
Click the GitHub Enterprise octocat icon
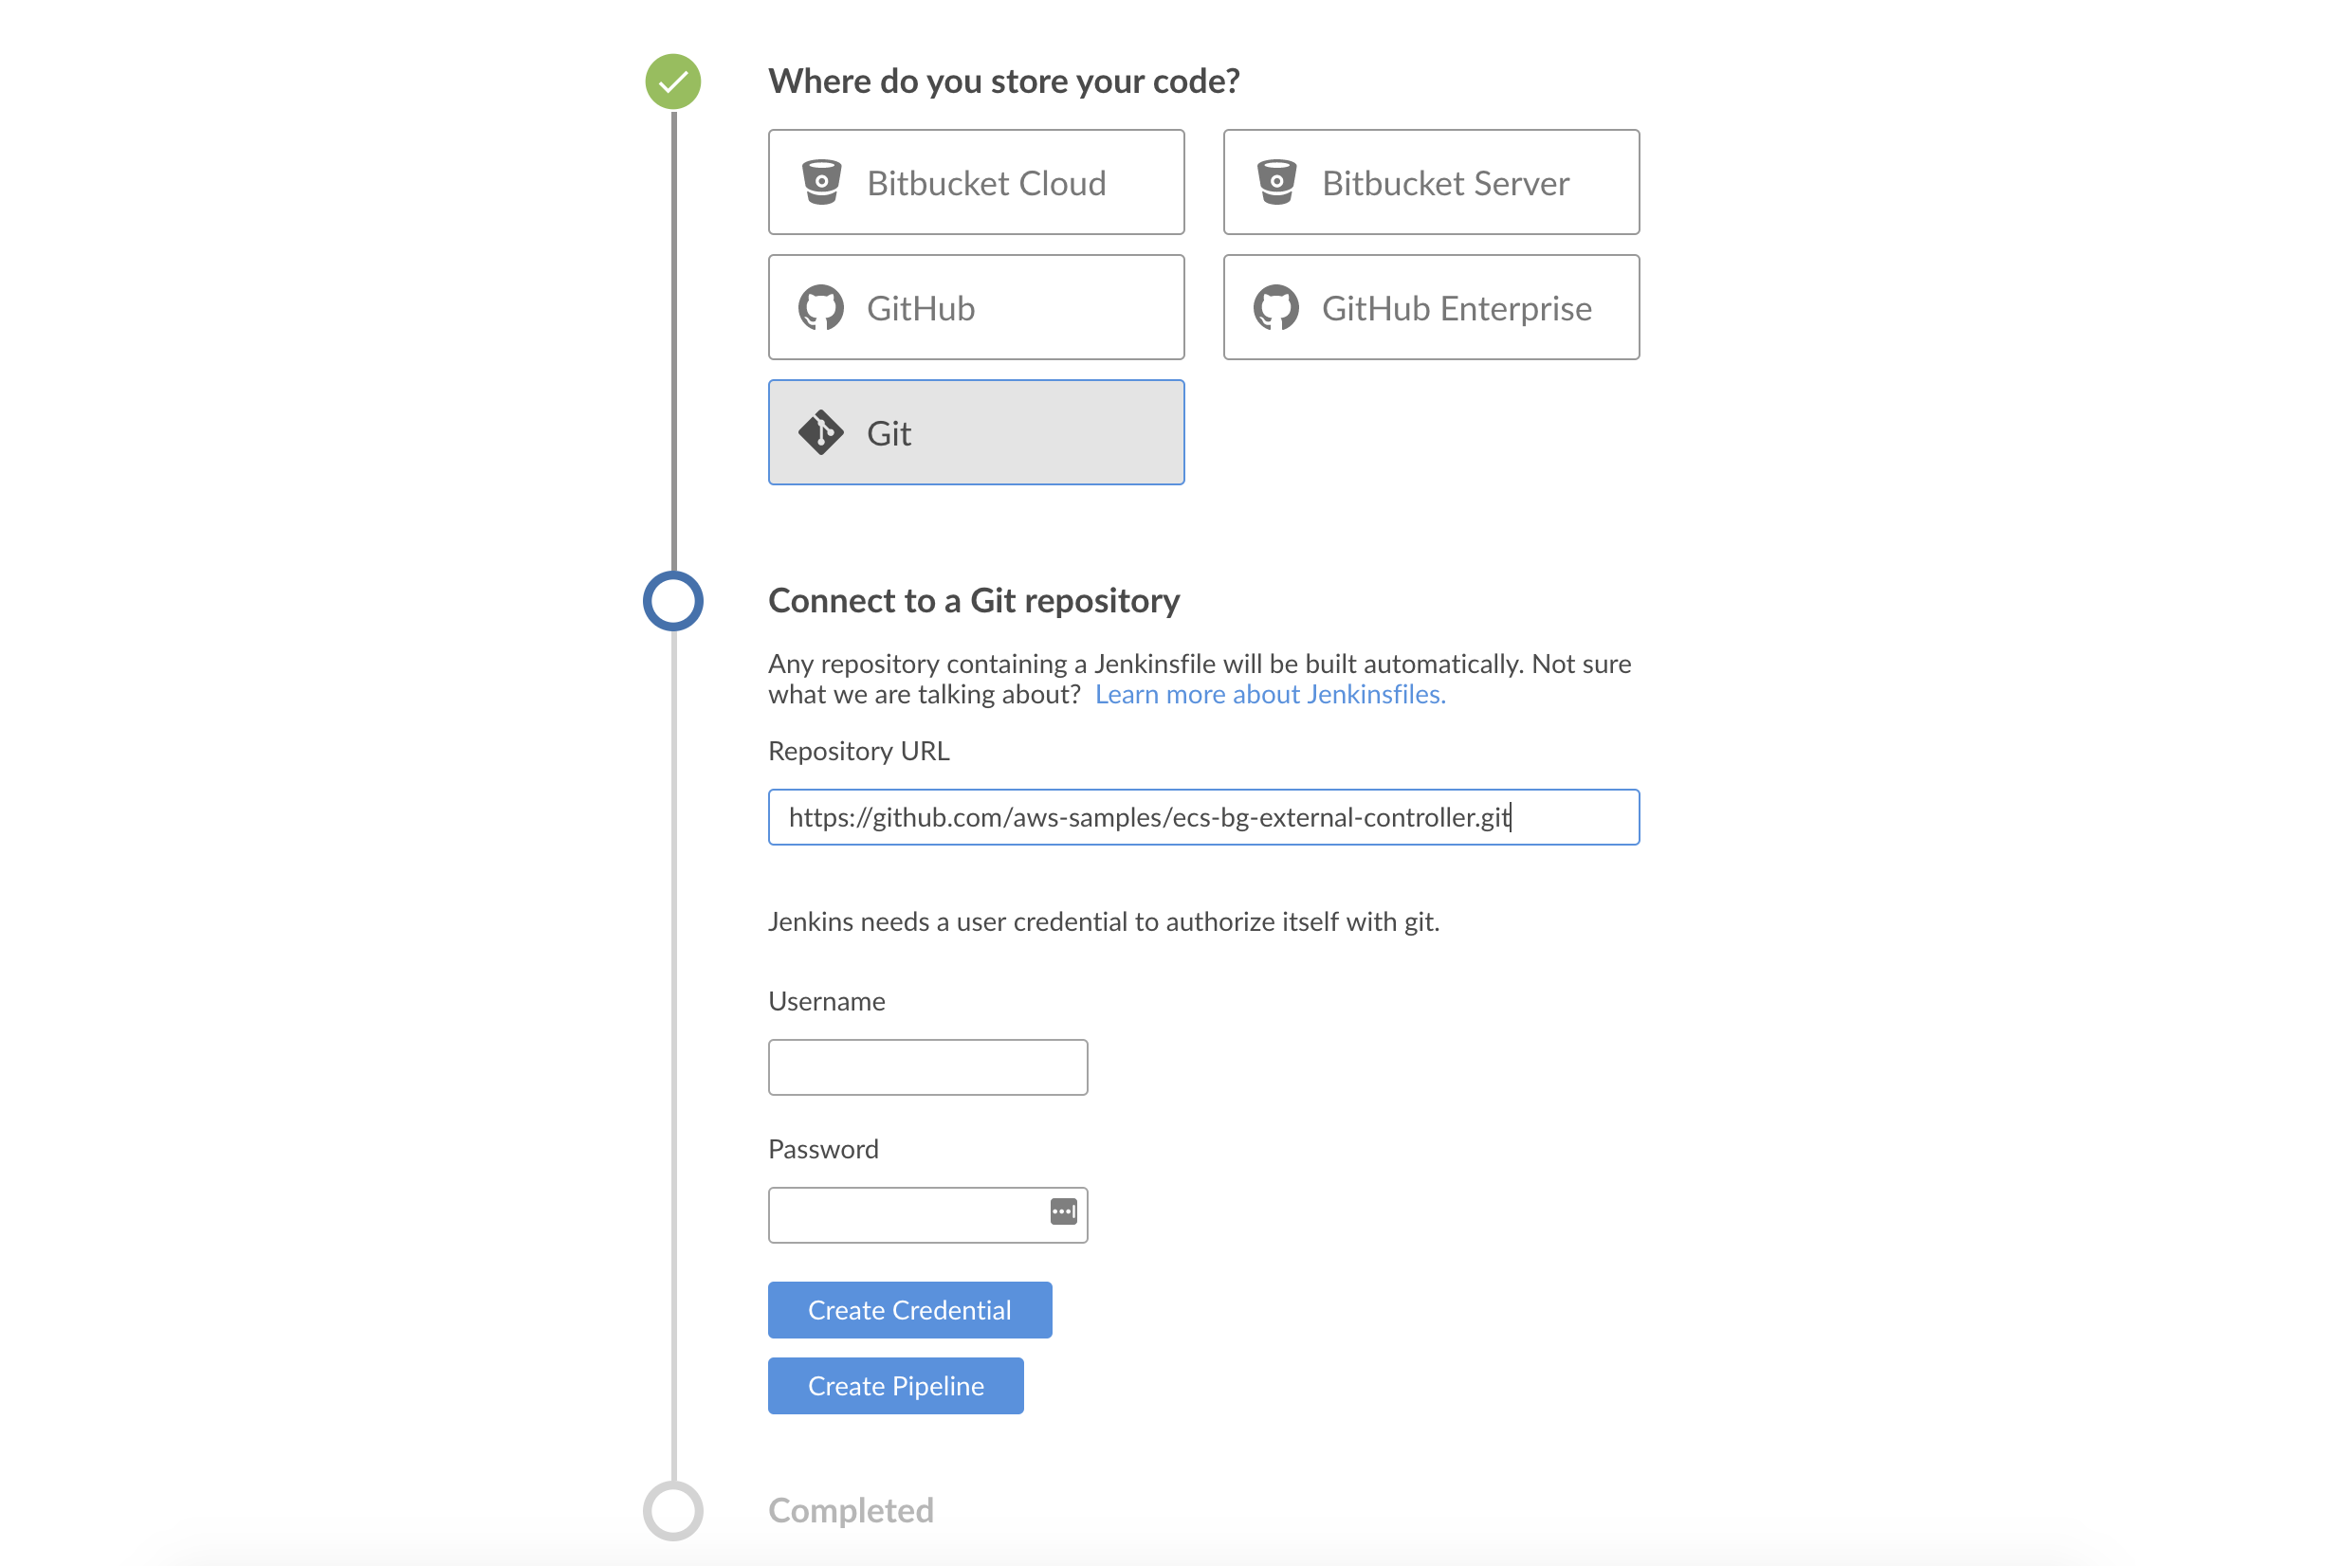coord(1276,307)
